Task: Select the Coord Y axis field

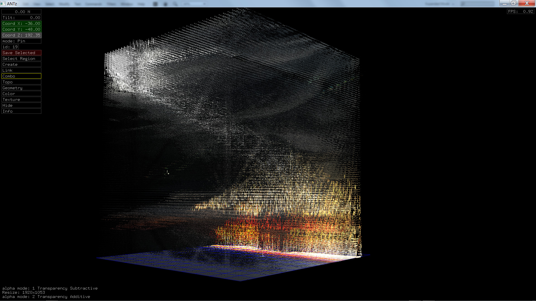Action: pos(21,29)
